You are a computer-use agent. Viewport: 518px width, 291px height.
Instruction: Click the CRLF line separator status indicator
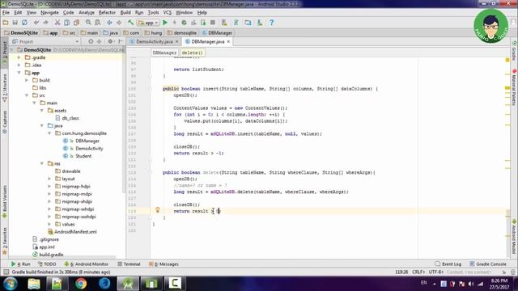(x=418, y=272)
